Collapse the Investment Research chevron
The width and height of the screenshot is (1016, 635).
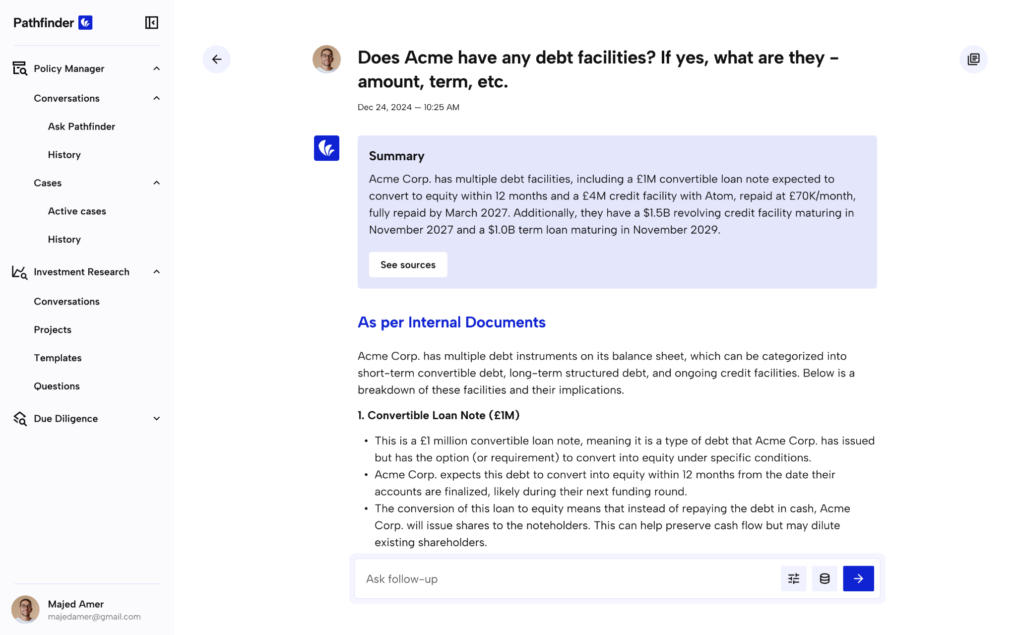coord(157,272)
